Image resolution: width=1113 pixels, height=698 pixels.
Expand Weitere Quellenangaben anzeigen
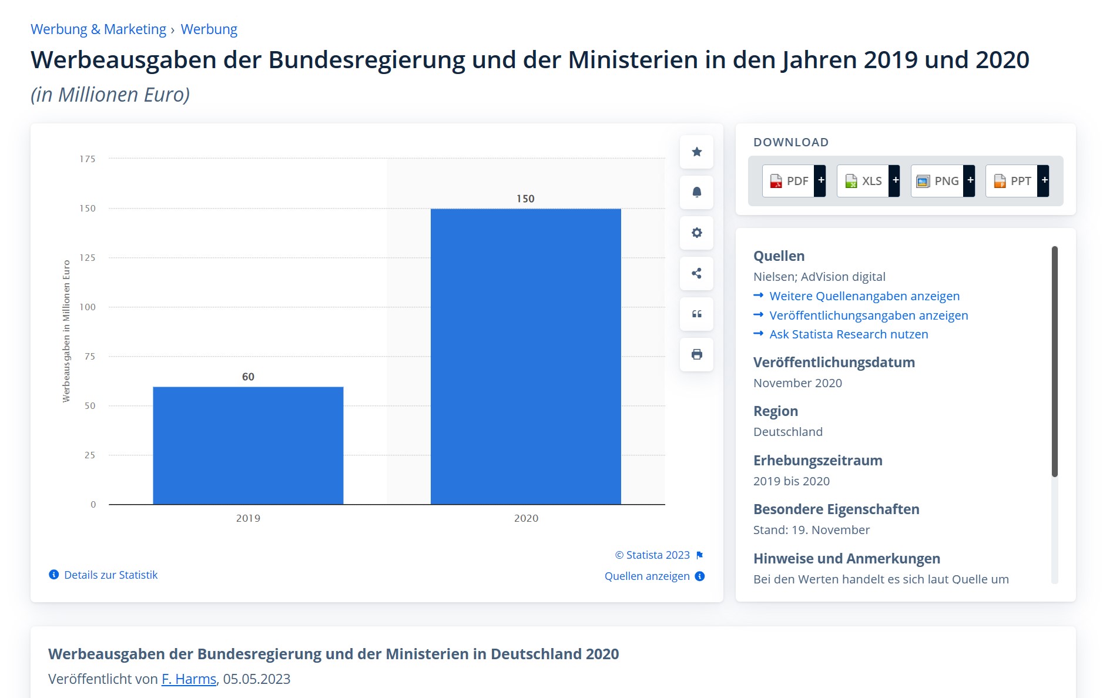[864, 296]
